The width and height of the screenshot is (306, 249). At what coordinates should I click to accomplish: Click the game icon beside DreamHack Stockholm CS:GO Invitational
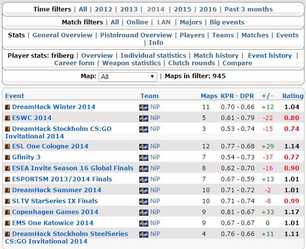7,129
